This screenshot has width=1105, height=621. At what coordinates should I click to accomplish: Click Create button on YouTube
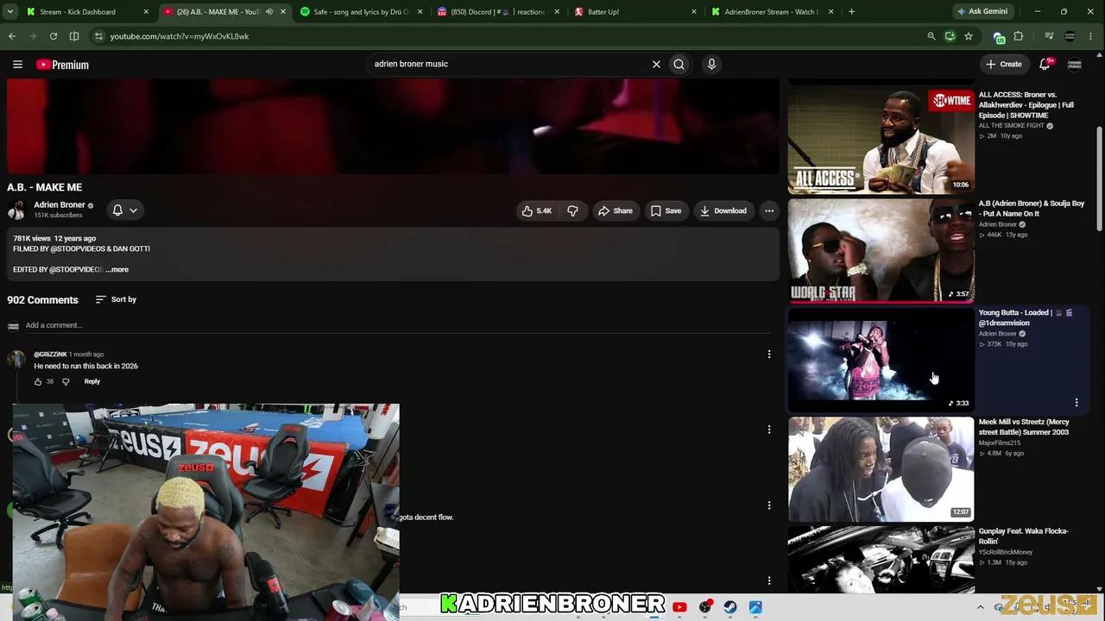click(1004, 64)
